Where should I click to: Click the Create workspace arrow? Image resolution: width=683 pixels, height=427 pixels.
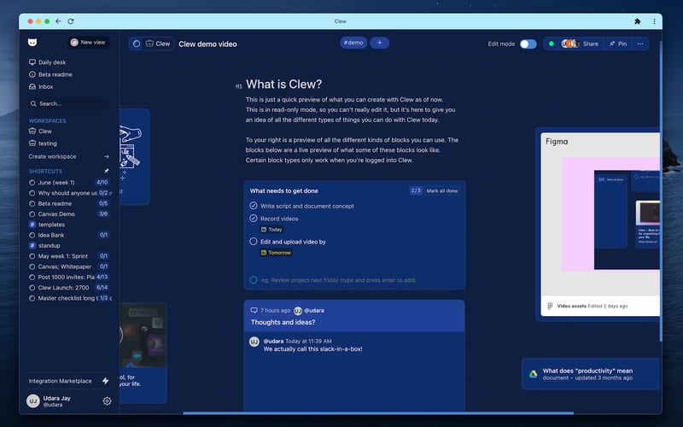click(x=107, y=156)
